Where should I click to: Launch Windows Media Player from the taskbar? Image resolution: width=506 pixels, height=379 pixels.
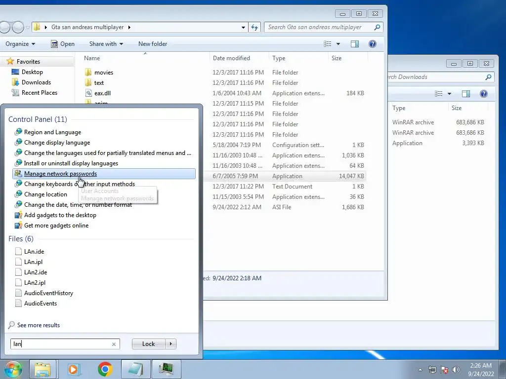pos(74,369)
